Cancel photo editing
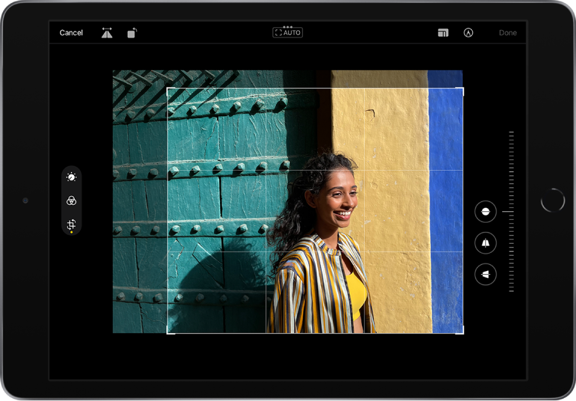Viewport: 576px width, 401px height. (70, 33)
